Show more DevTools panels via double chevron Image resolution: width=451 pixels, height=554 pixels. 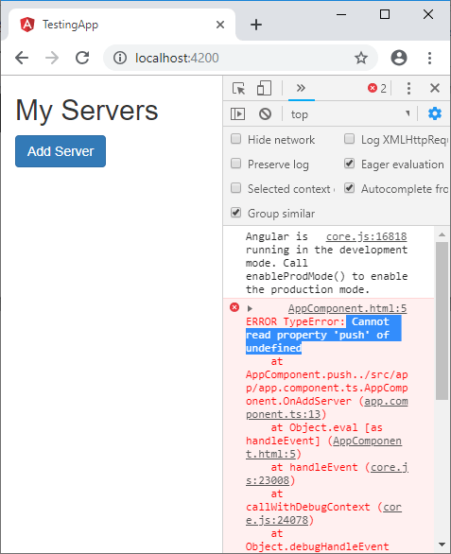tap(301, 88)
